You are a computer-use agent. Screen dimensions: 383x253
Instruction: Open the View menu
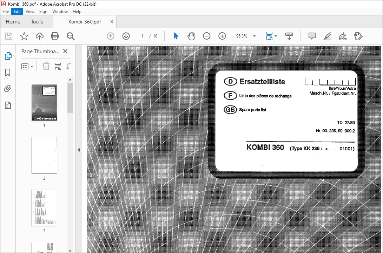30,12
